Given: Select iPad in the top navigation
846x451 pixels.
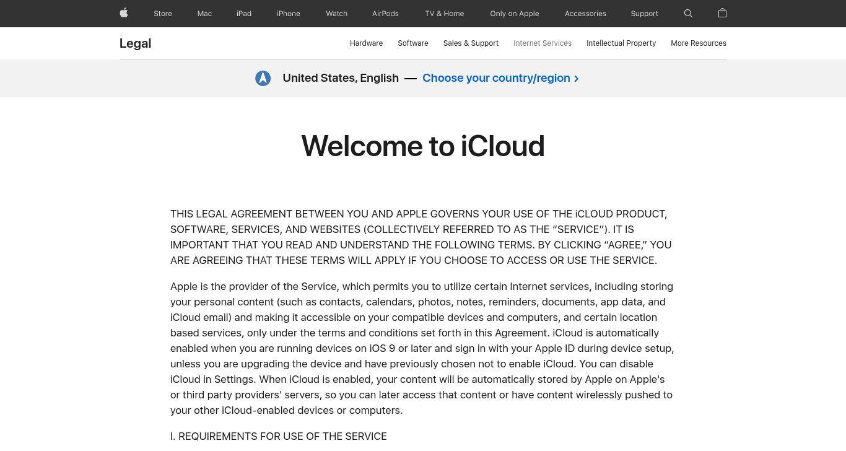Looking at the screenshot, I should (244, 14).
